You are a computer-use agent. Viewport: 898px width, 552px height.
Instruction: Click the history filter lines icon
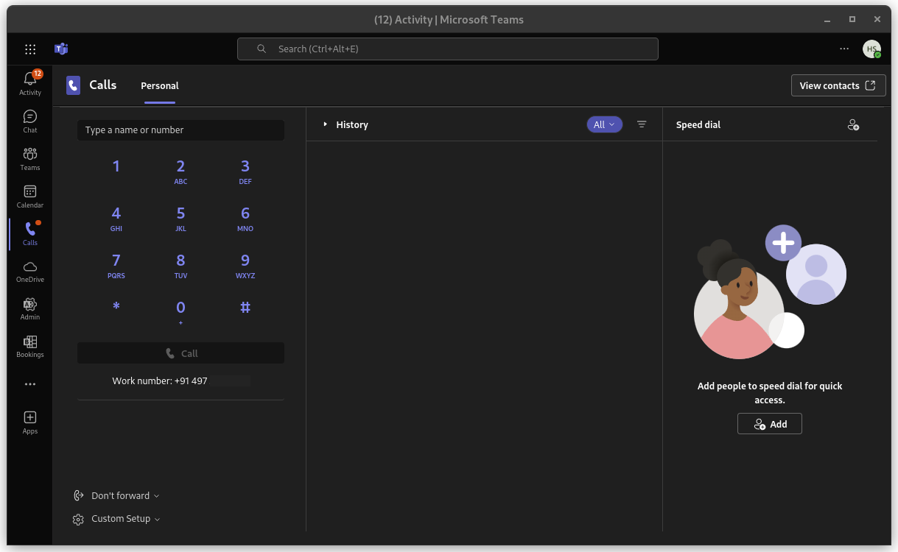pyautogui.click(x=642, y=124)
